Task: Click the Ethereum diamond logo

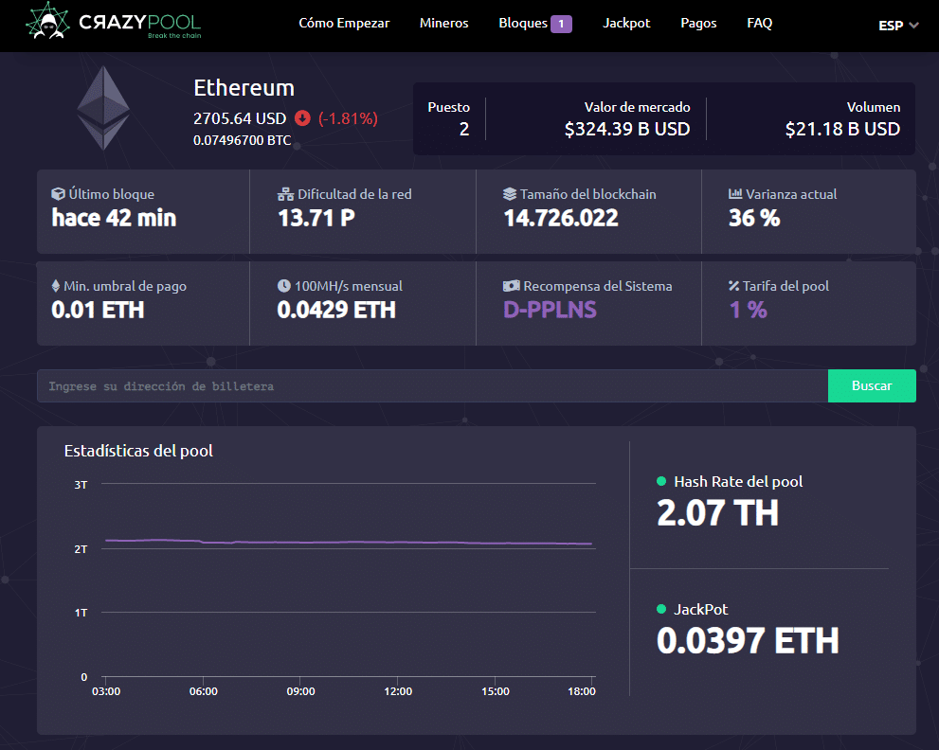Action: point(103,108)
